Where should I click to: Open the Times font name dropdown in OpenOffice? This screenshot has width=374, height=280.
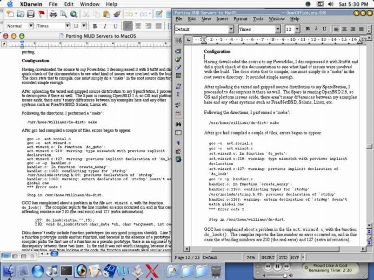[278, 29]
